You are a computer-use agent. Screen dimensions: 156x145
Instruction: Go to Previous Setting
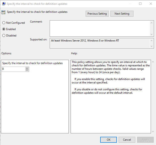(x=97, y=14)
